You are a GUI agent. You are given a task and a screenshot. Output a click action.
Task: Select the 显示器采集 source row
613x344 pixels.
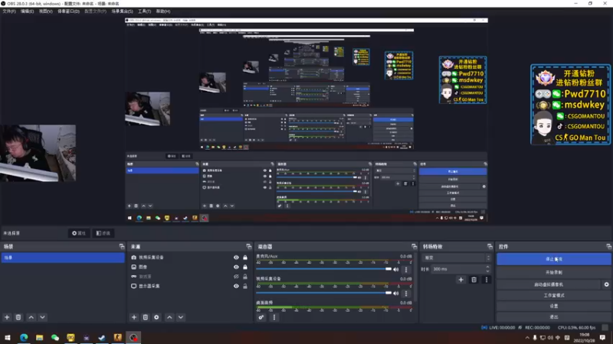pos(189,286)
